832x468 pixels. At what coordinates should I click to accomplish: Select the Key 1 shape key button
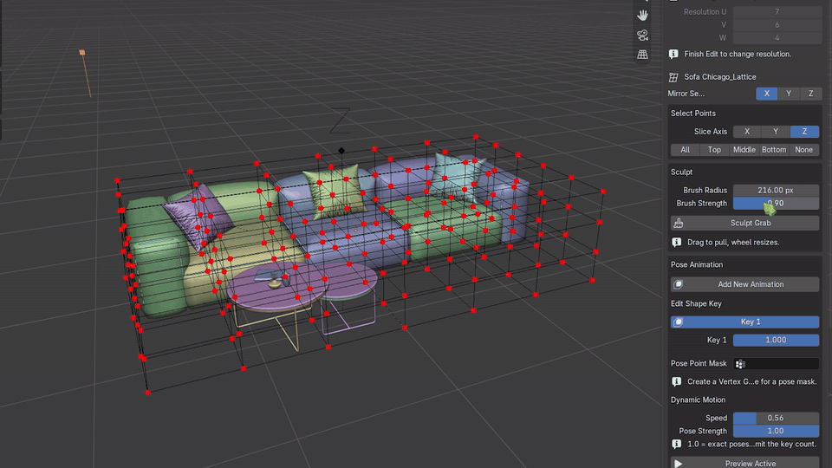[x=744, y=322]
